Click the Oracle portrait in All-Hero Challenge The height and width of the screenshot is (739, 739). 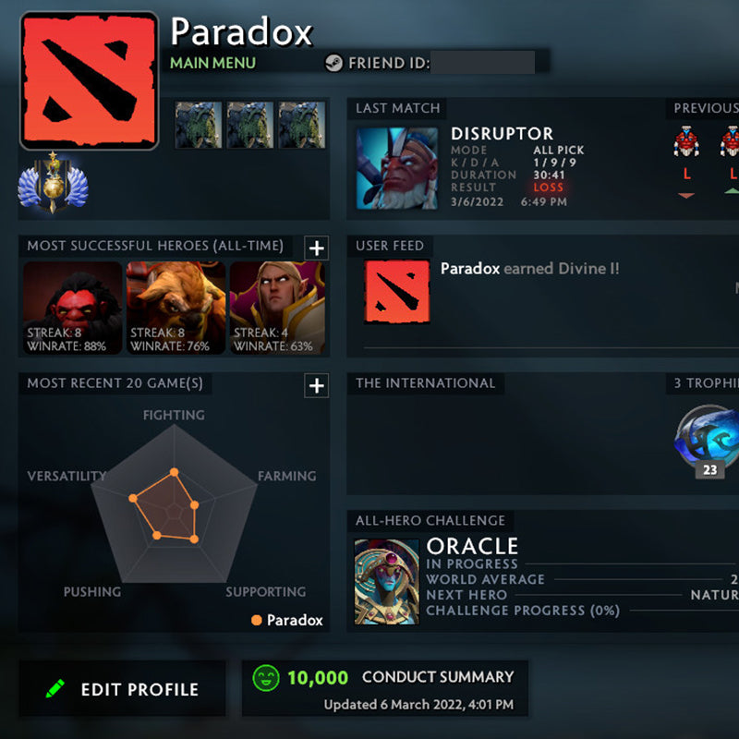point(386,582)
